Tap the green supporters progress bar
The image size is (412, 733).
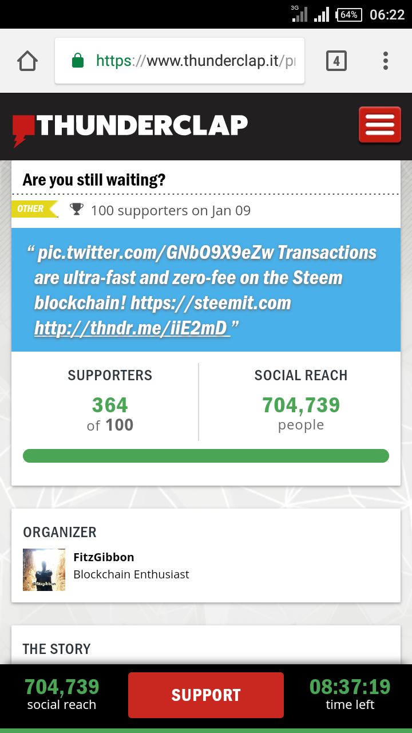(206, 456)
